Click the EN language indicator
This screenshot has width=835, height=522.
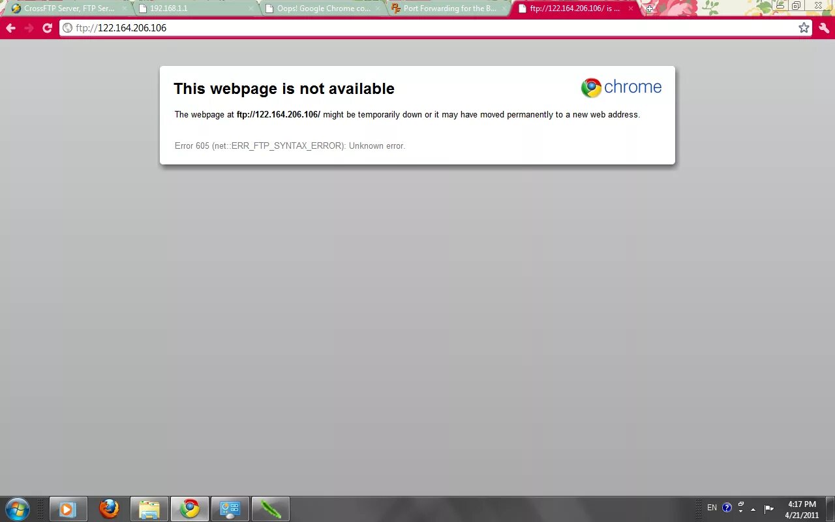[x=712, y=508]
